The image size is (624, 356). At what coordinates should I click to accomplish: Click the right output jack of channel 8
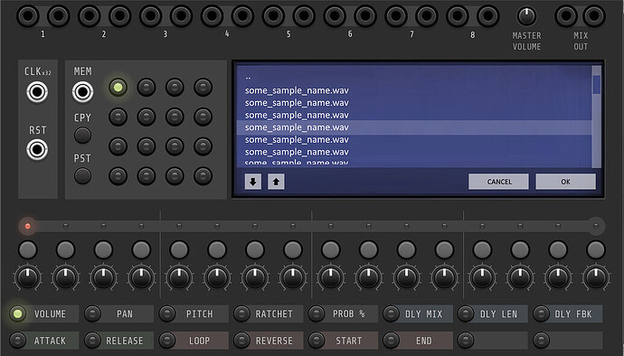(x=488, y=16)
